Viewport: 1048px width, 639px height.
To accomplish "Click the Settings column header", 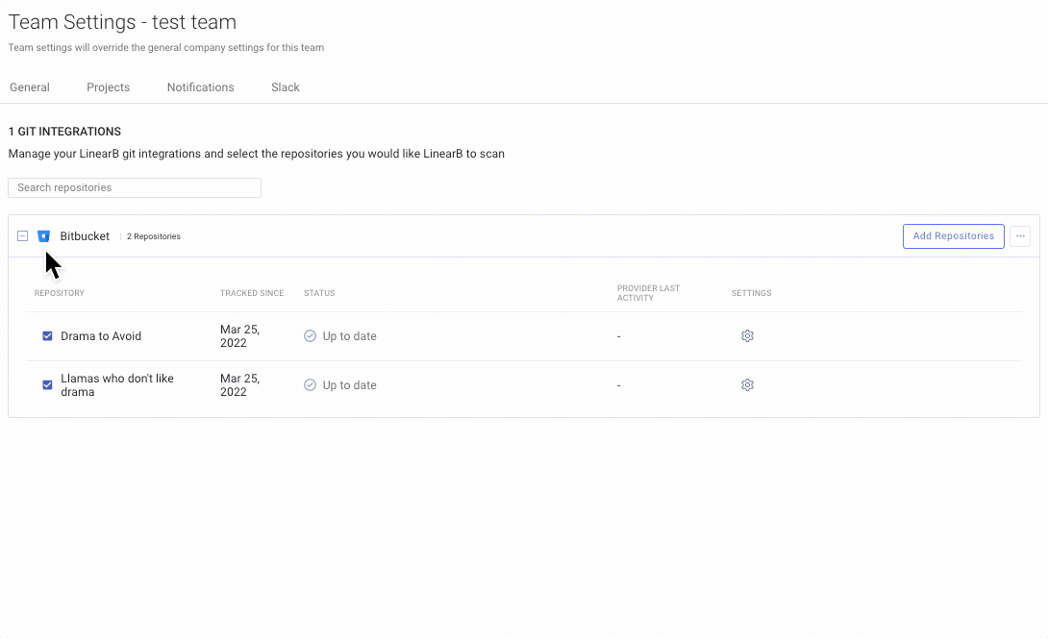I will [x=751, y=293].
